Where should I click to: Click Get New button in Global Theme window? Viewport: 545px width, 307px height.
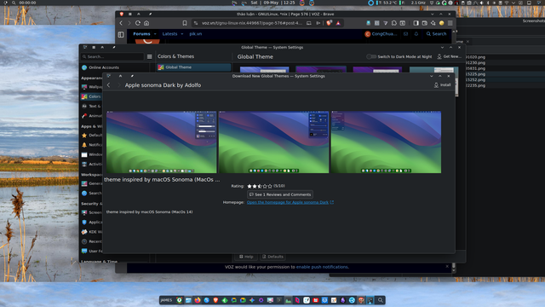(x=449, y=56)
